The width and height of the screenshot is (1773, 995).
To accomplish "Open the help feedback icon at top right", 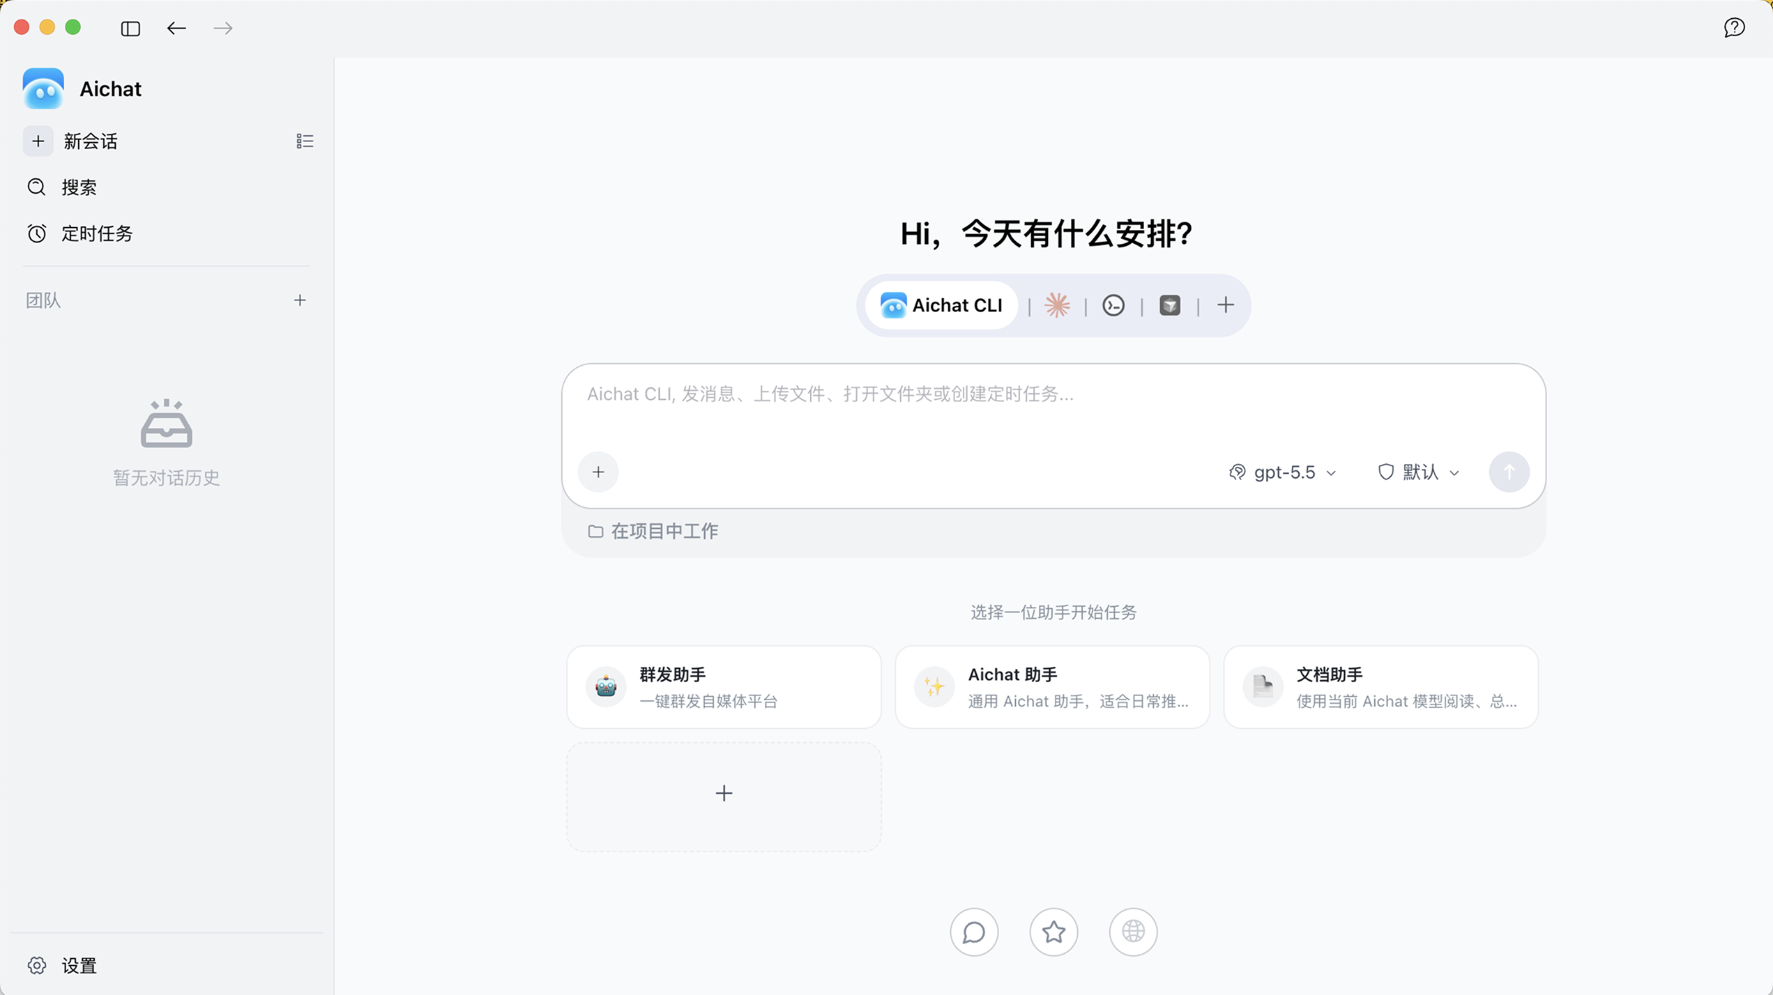I will (x=1734, y=28).
